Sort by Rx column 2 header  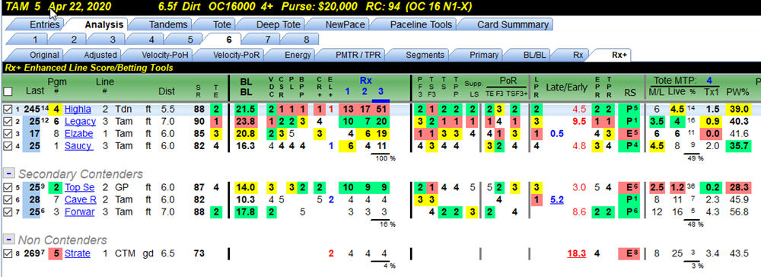click(365, 91)
